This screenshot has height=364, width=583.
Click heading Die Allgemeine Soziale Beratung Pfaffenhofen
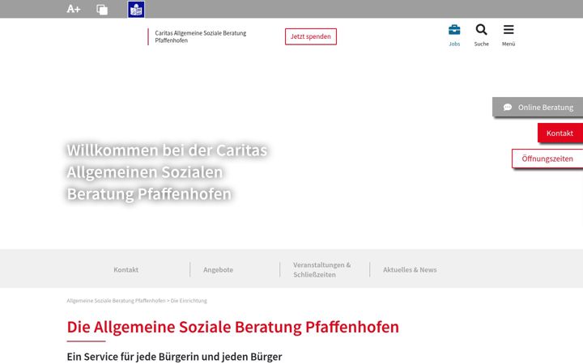click(x=232, y=327)
